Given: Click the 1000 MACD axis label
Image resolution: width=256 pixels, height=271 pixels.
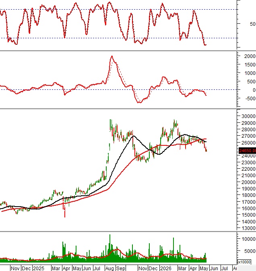Looking at the screenshot, I should (x=250, y=73).
